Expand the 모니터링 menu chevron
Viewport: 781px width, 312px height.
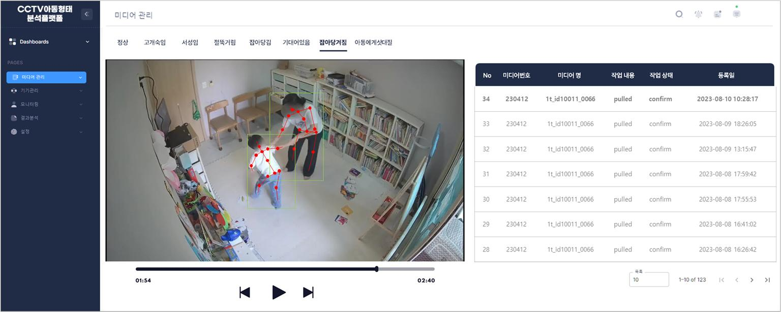[x=80, y=104]
